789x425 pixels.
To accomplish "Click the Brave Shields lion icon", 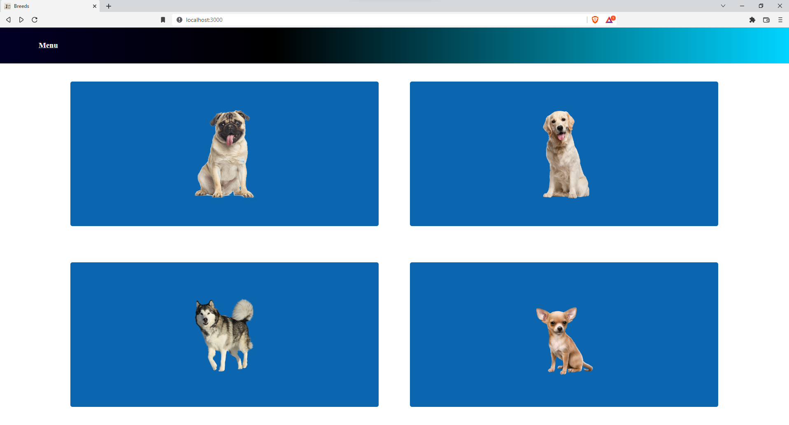I will pos(595,19).
